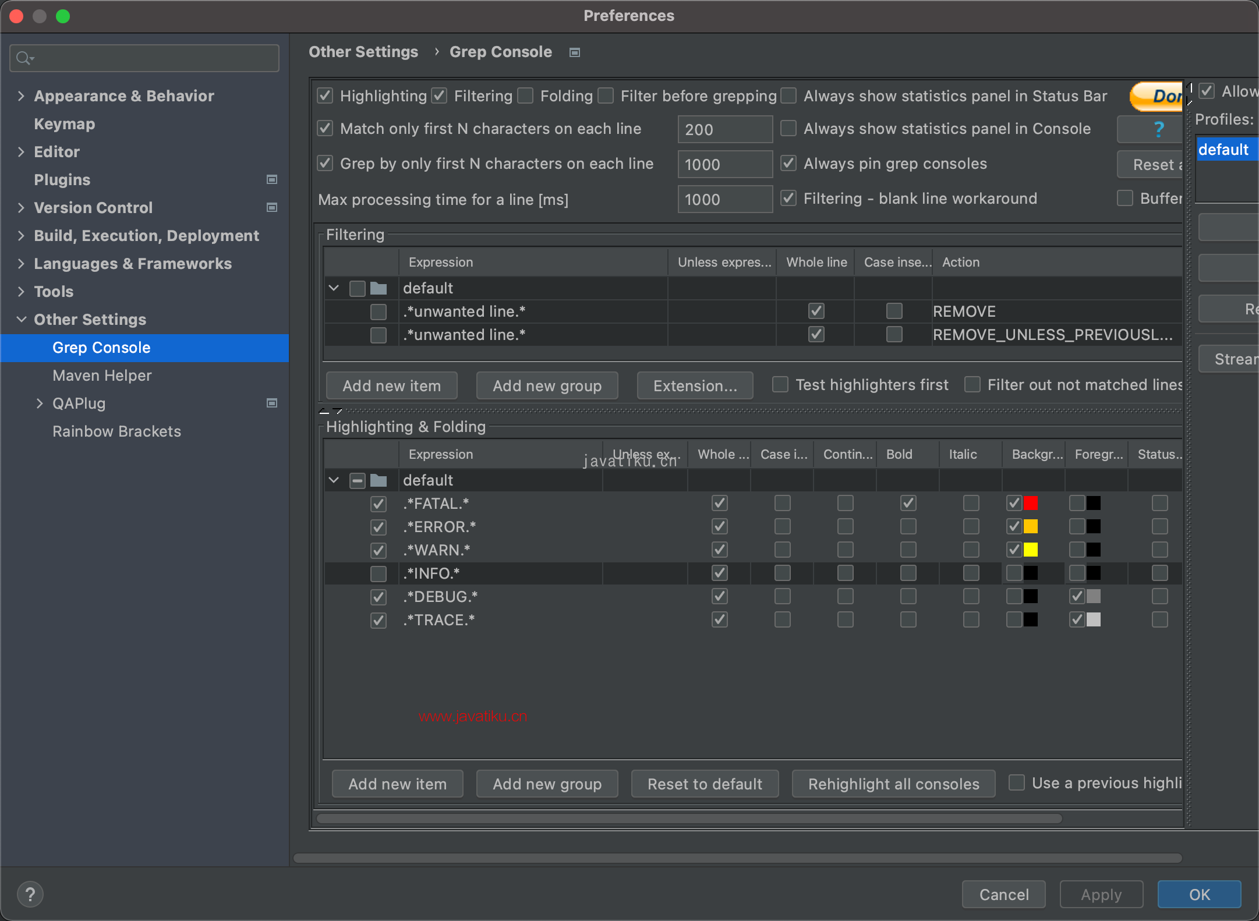
Task: Click the project-level settings icon beside Plugins
Action: click(x=271, y=179)
